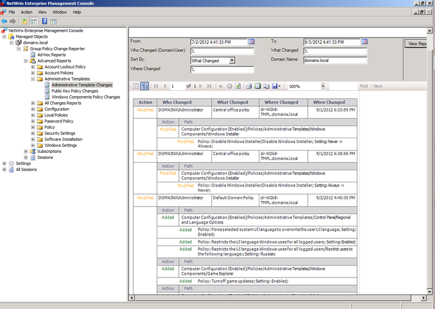
Task: Open the zoom level 100% dropdown
Action: coord(323,86)
